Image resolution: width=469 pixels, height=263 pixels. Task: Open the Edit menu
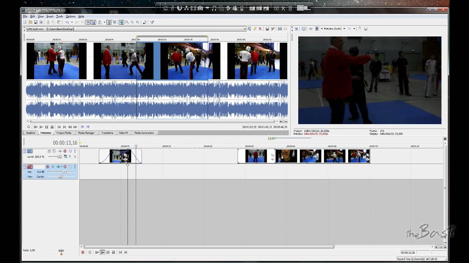click(x=33, y=16)
